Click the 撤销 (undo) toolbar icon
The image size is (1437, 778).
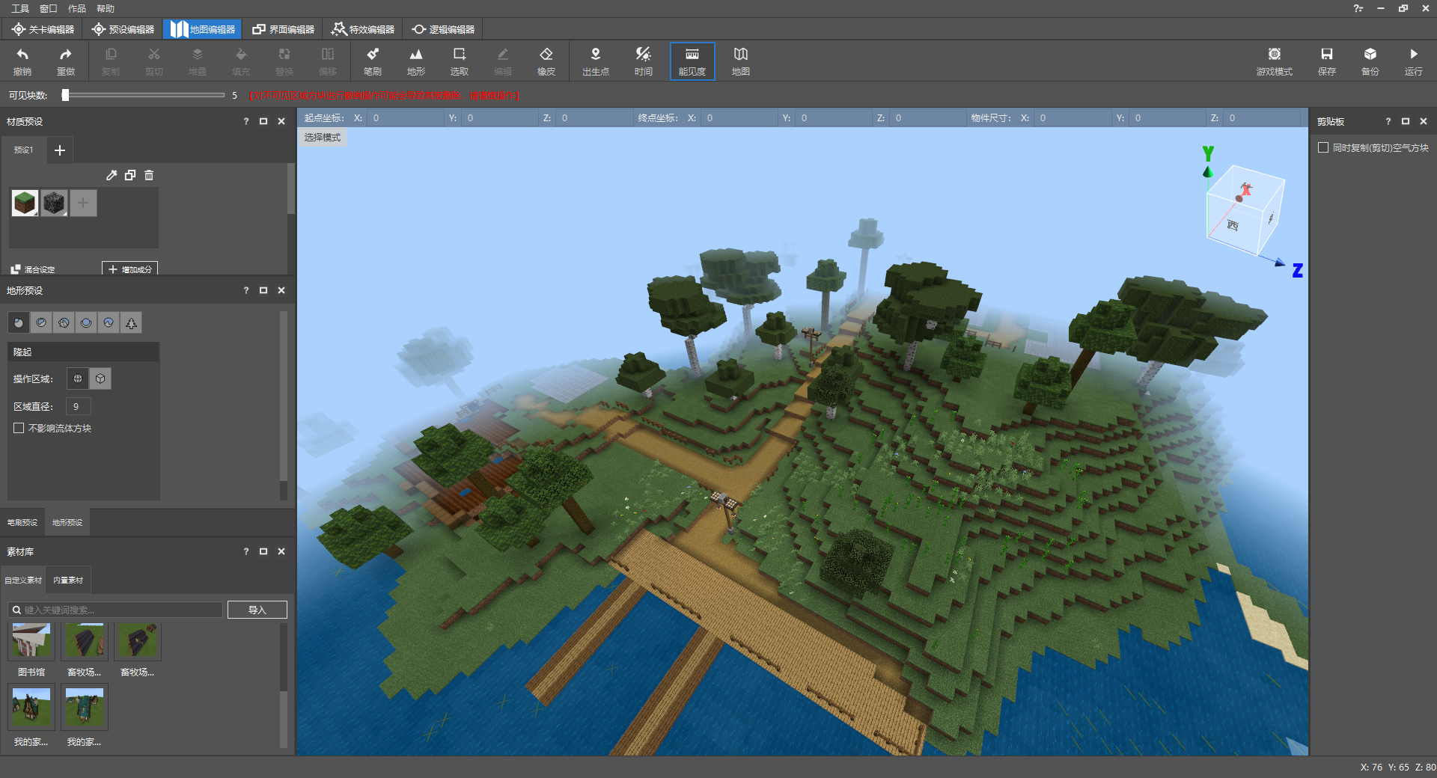coord(22,61)
